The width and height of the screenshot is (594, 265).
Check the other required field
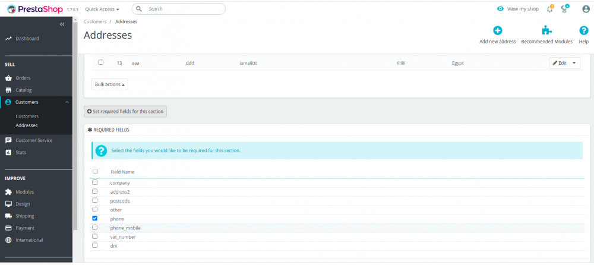point(95,209)
